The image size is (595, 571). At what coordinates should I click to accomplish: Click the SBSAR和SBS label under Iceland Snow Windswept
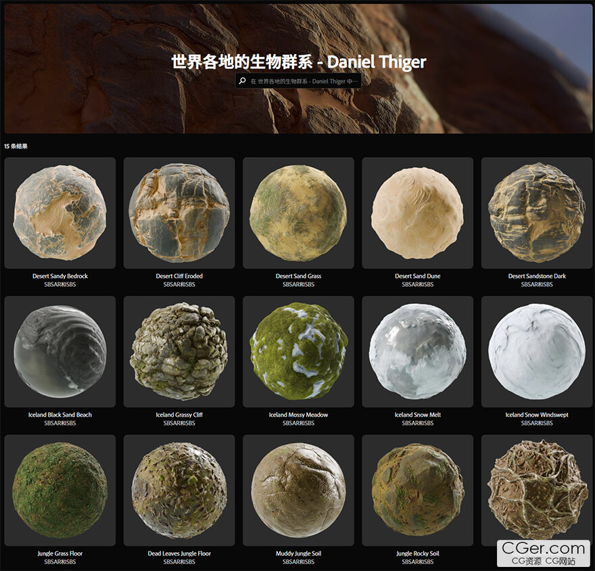[x=537, y=423]
